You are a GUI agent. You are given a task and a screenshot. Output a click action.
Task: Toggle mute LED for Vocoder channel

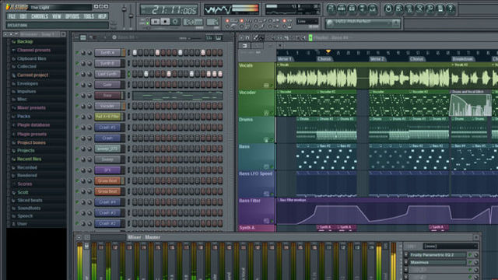point(77,106)
